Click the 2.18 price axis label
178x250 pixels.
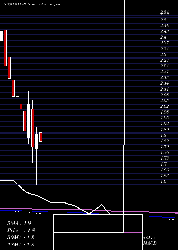(164, 77)
